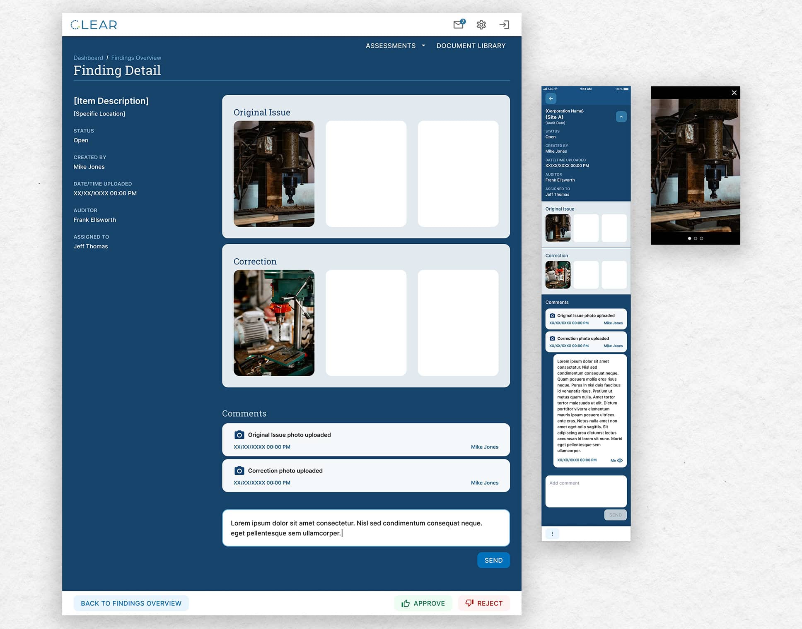Viewport: 802px width, 629px height.
Task: Click the thumbs-down Reject button
Action: coord(484,603)
